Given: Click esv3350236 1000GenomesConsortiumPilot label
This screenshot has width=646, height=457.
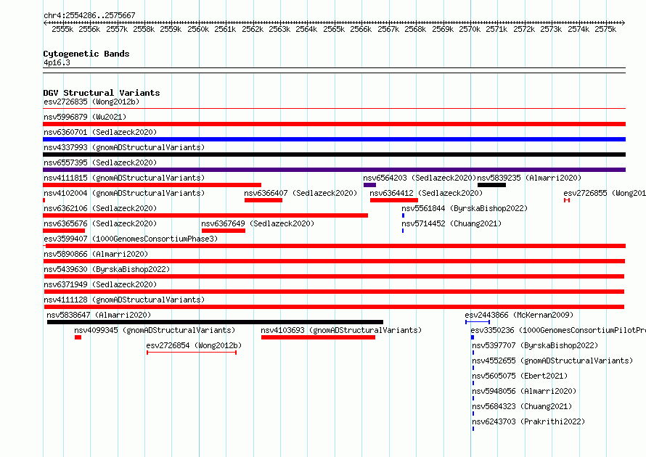Looking at the screenshot, I should 558,330.
